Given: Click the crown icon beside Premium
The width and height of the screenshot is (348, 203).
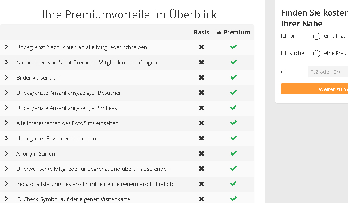Looking at the screenshot, I should point(219,32).
